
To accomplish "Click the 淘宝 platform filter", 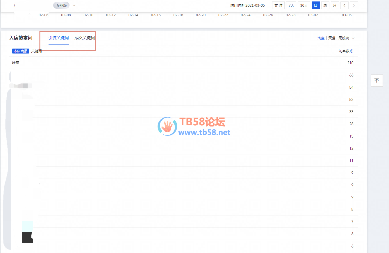I will click(321, 38).
